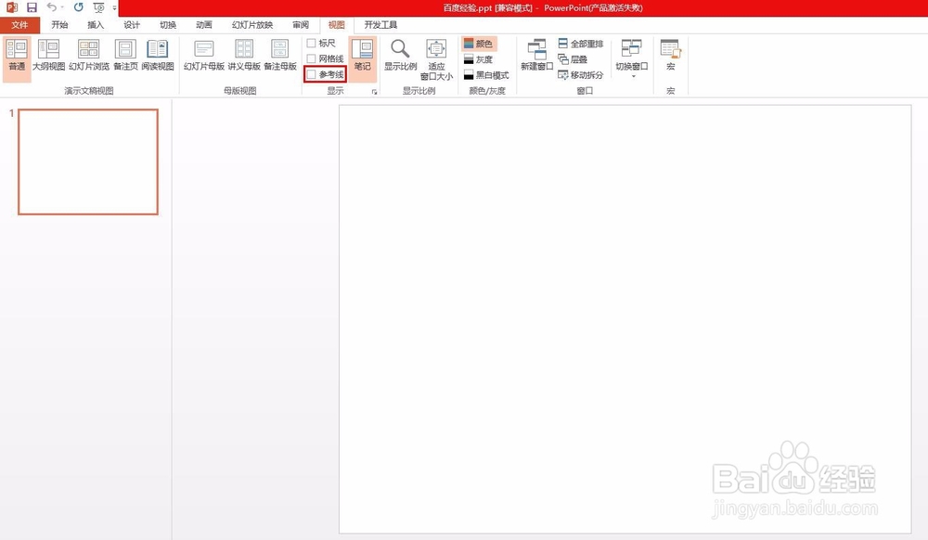Switch to the Developer (开发工具) tab

(x=380, y=25)
